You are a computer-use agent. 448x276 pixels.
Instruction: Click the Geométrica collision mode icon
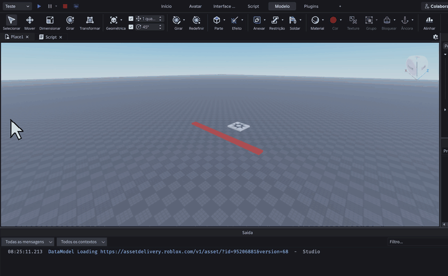pyautogui.click(x=114, y=20)
